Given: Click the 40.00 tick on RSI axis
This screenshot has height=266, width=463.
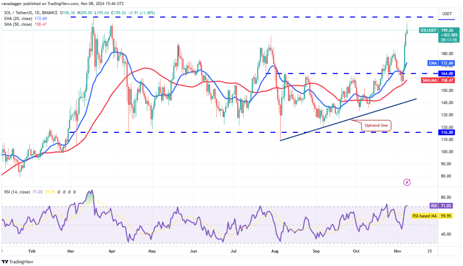Looking at the screenshot, I should click(x=447, y=234).
